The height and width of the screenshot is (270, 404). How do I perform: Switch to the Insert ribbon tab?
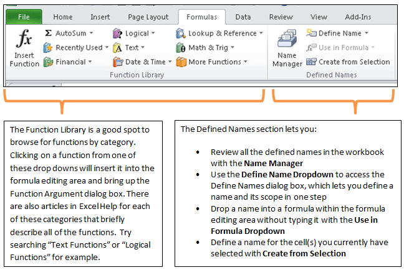[100, 17]
